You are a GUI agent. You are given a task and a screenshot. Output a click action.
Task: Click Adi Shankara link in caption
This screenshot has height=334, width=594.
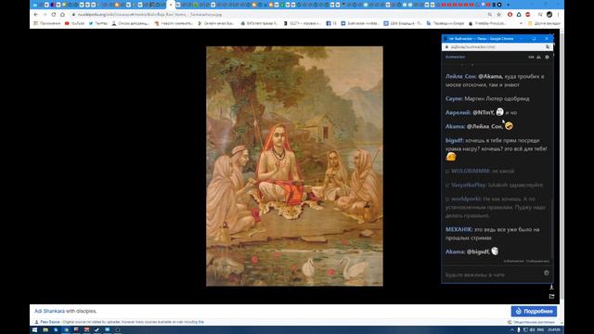click(x=49, y=311)
